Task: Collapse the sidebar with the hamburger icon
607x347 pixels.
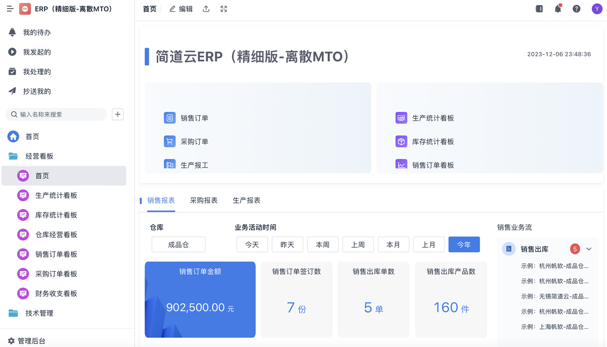Action: click(10, 9)
